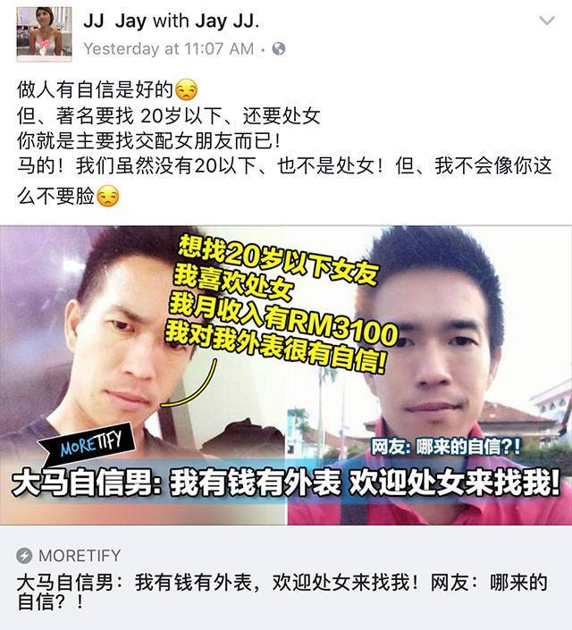The image size is (572, 630).
Task: Tap the unamused emoji after 不要脸
Action: coord(108,196)
